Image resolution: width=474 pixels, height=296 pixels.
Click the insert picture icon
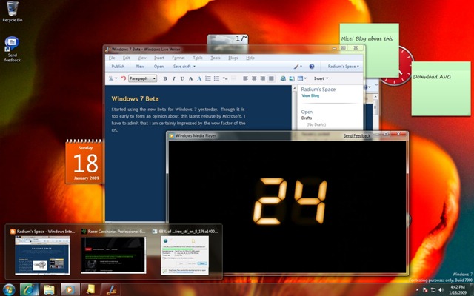pos(292,78)
